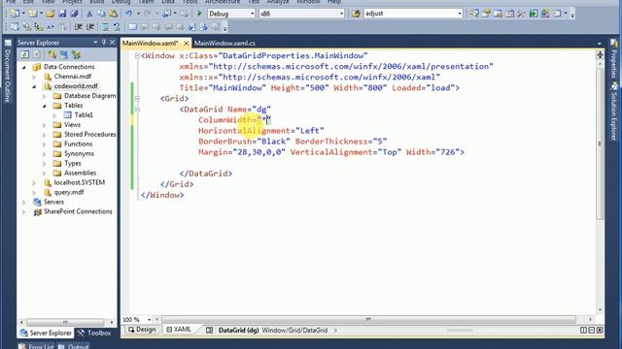Click the Paste clipboard icon

[114, 14]
